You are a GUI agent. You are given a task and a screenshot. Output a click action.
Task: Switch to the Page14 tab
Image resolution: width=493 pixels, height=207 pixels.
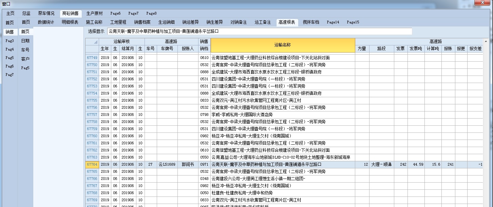click(x=333, y=22)
